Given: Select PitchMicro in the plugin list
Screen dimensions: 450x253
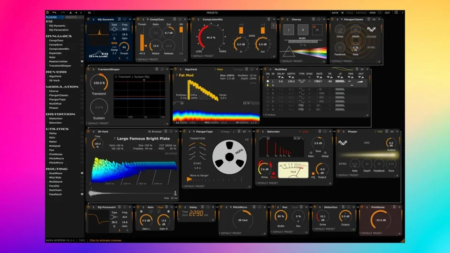Looking at the screenshot, I should click(56, 163).
